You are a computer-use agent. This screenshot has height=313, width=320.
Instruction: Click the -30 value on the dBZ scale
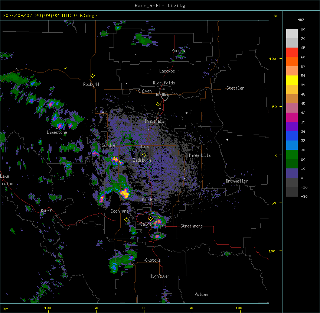[x=304, y=197]
